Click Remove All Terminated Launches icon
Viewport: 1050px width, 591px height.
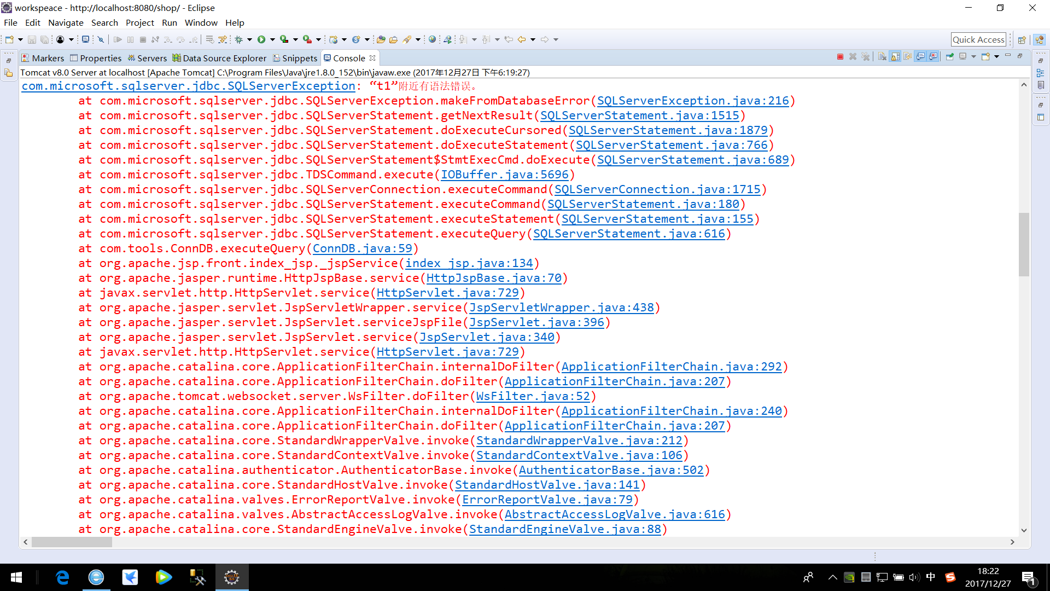coord(865,57)
